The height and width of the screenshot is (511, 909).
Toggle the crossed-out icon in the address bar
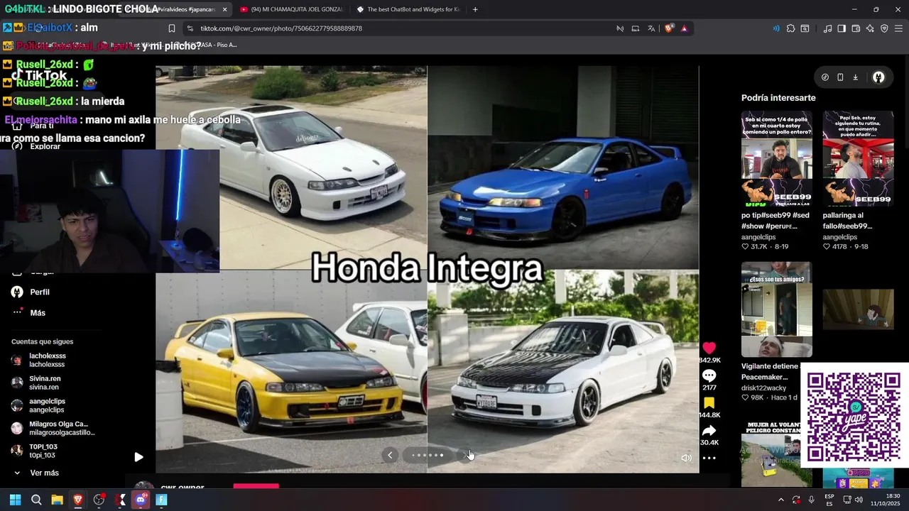point(620,28)
